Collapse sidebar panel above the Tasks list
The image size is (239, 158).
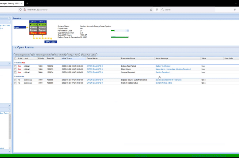click(9, 110)
